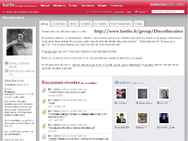This screenshot has height=141, width=188.
Task: Open the ACIM link
Action: point(98,65)
